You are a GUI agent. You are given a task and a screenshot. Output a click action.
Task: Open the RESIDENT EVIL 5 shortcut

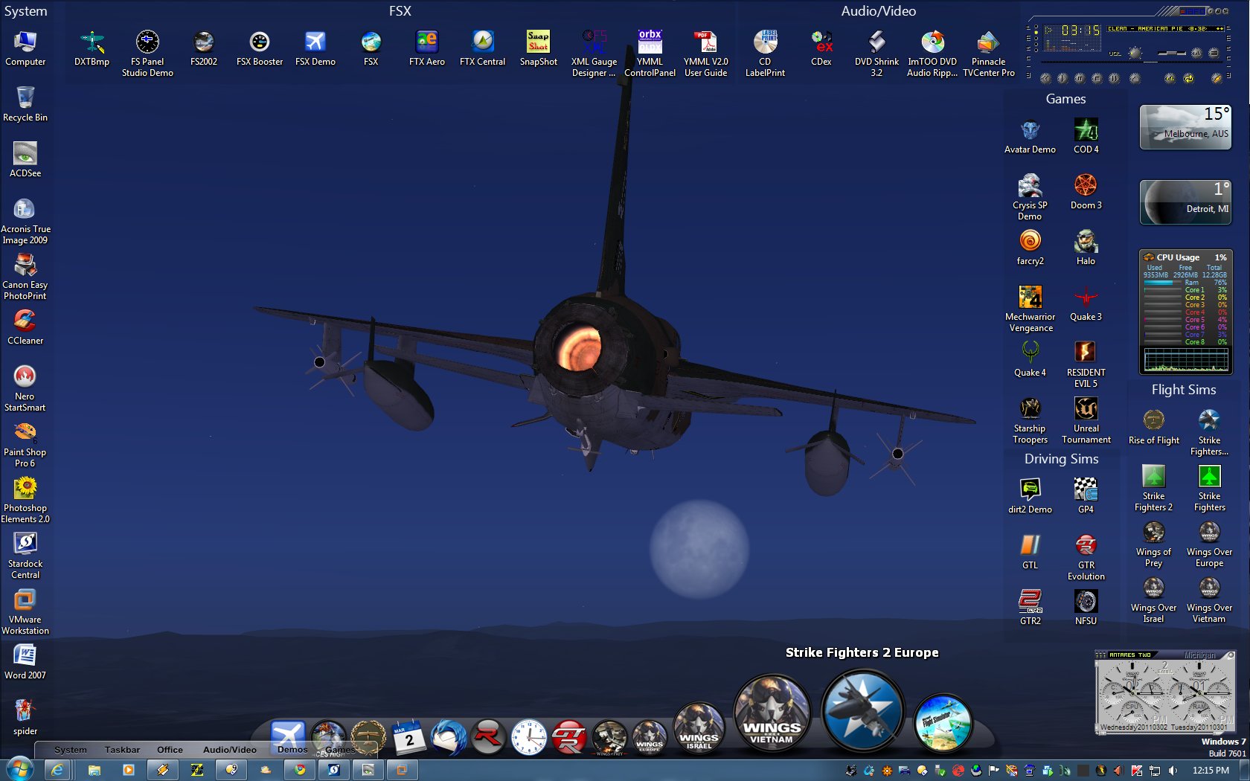pyautogui.click(x=1086, y=364)
